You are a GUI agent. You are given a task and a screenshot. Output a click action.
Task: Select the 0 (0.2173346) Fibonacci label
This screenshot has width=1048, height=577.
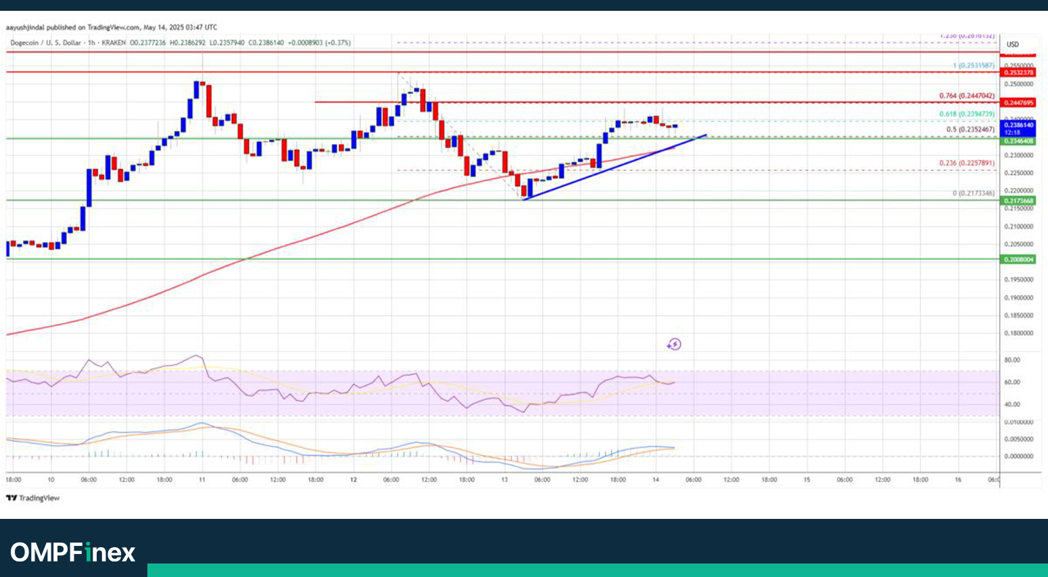click(974, 193)
